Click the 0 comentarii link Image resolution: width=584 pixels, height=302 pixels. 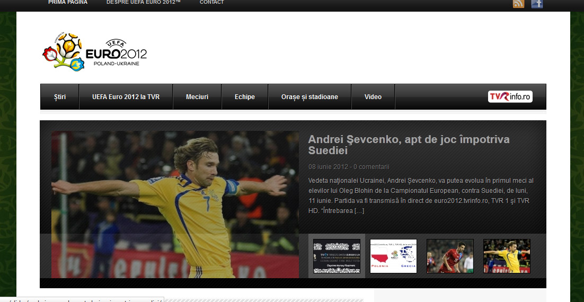[371, 166]
